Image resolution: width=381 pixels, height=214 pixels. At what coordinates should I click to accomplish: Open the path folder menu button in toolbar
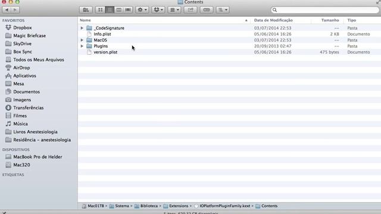86,10
